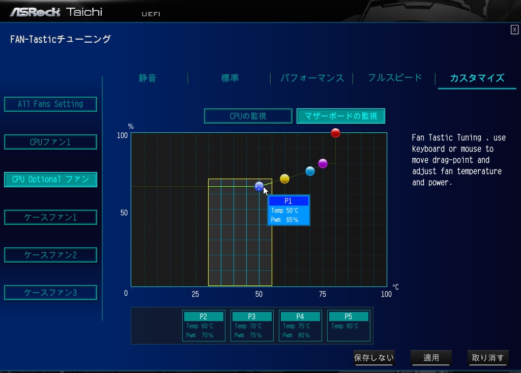Switch to the 標準 (Standard) preset tab
The height and width of the screenshot is (373, 521).
229,78
